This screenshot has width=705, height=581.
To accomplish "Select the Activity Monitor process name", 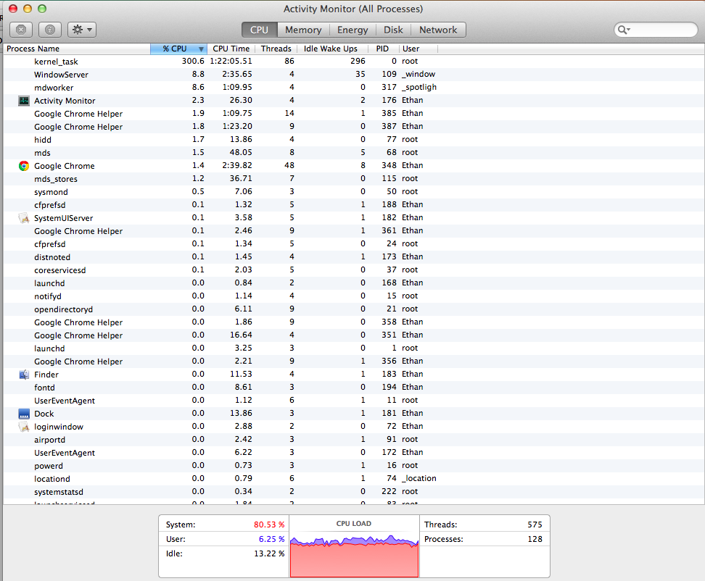I will [x=65, y=101].
